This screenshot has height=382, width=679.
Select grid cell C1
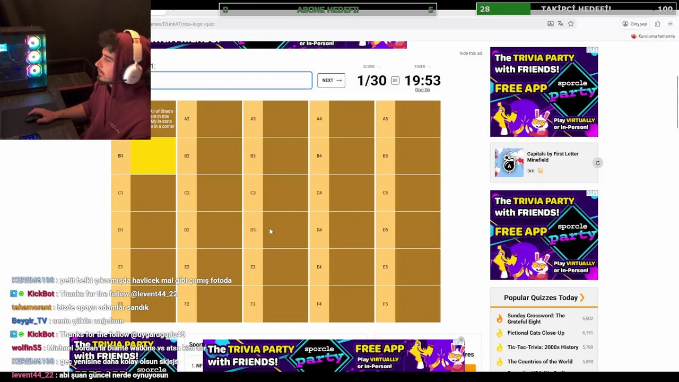(x=143, y=193)
